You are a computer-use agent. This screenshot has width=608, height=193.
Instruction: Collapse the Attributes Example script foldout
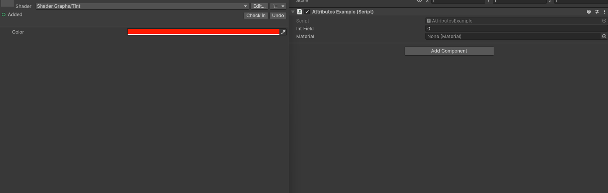(293, 12)
